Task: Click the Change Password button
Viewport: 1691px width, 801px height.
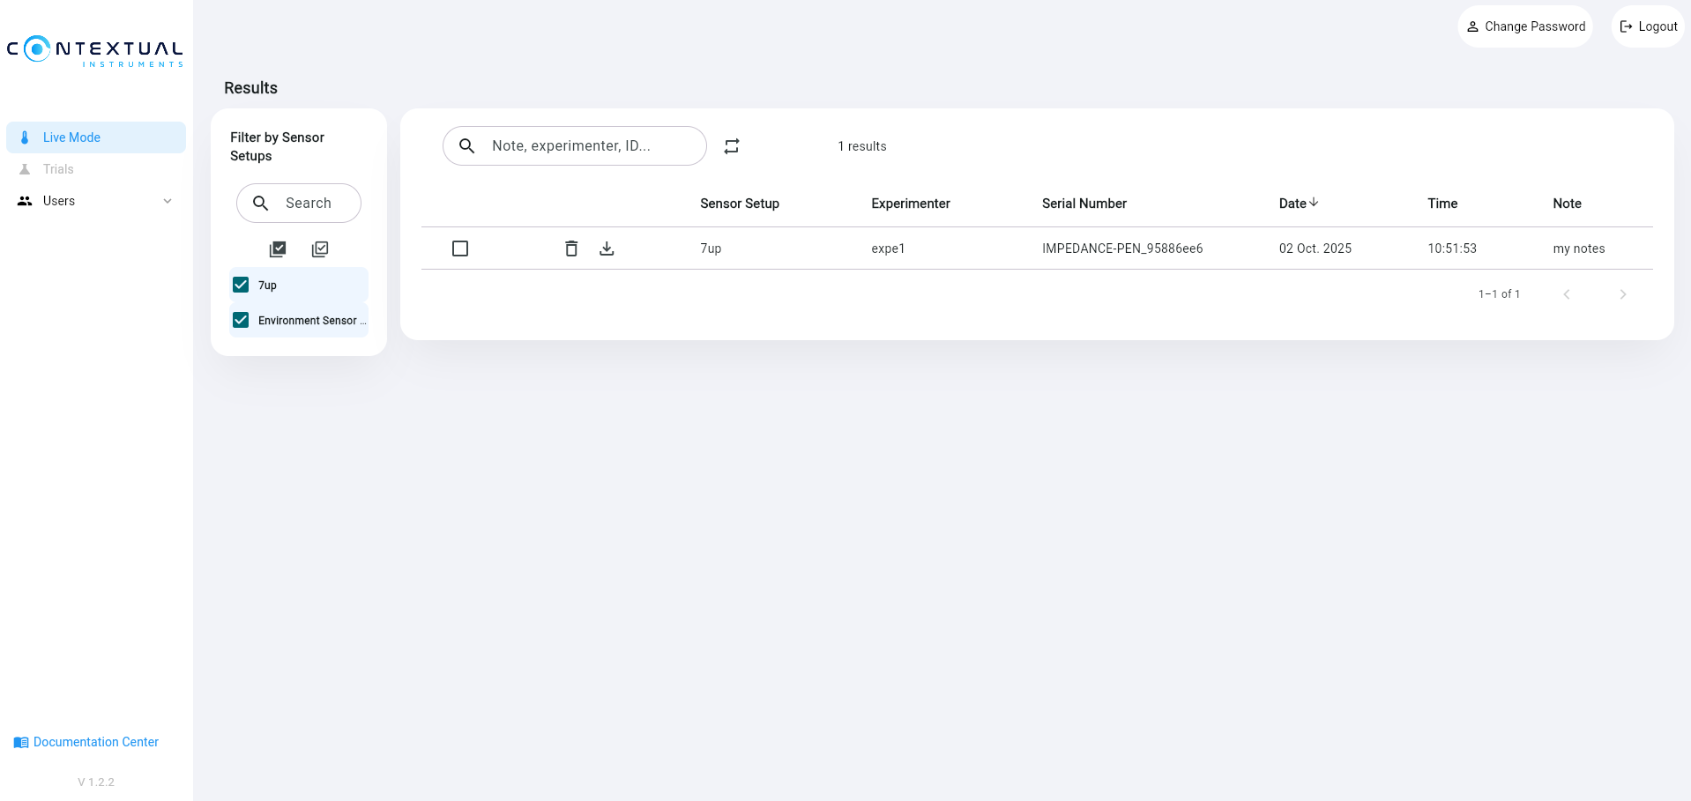Action: [x=1525, y=26]
